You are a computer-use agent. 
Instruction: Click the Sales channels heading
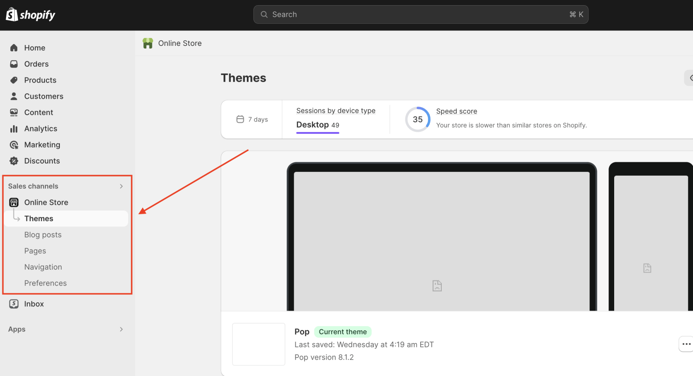pyautogui.click(x=33, y=186)
